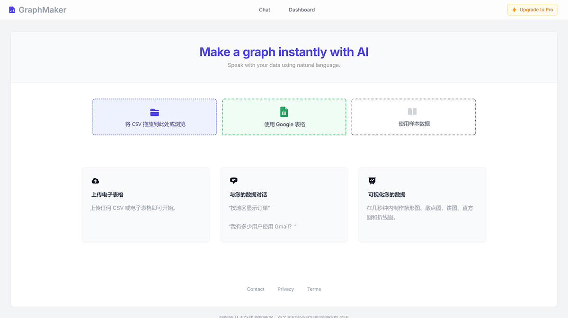
Task: Click the chat bubble icon above 与您的数据对话
Action: (233, 181)
